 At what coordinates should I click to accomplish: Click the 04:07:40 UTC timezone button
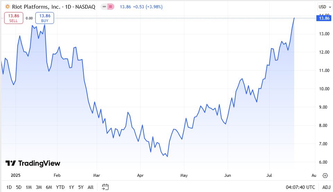click(300, 187)
